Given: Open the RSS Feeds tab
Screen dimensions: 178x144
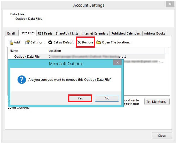Looking at the screenshot, I should [x=45, y=33].
